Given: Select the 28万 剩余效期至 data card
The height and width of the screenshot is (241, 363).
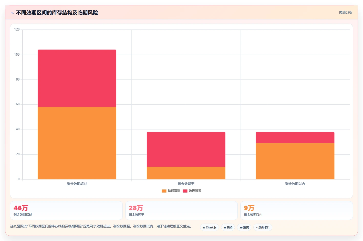Looking at the screenshot, I should tap(181, 210).
